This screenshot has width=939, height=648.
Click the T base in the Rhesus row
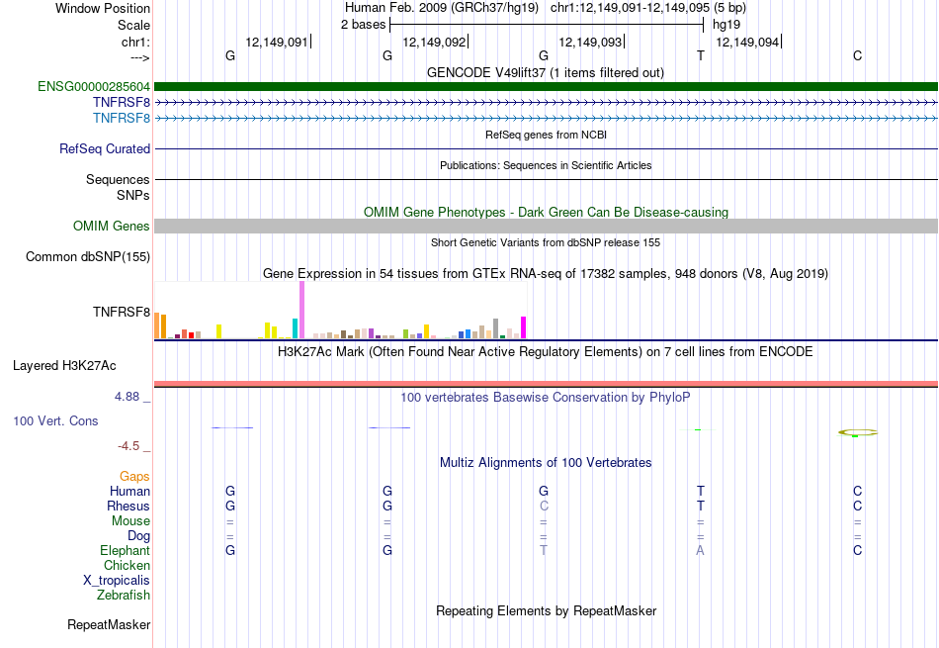coord(701,506)
